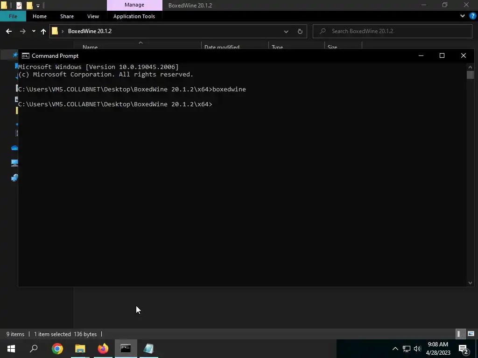Minimize the Command Prompt window
This screenshot has width=478, height=358.
click(x=421, y=55)
